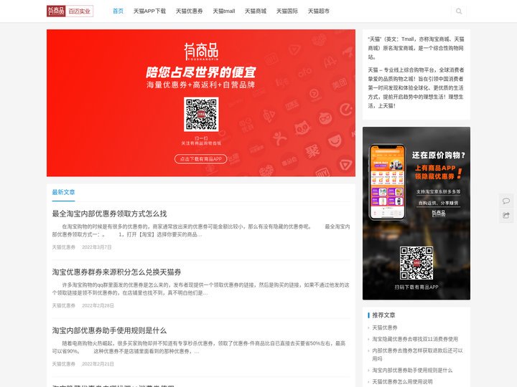Click 天猫优惠券 category under 2022年2月21日 post
Viewport: 517px width, 387px height.
click(64, 364)
